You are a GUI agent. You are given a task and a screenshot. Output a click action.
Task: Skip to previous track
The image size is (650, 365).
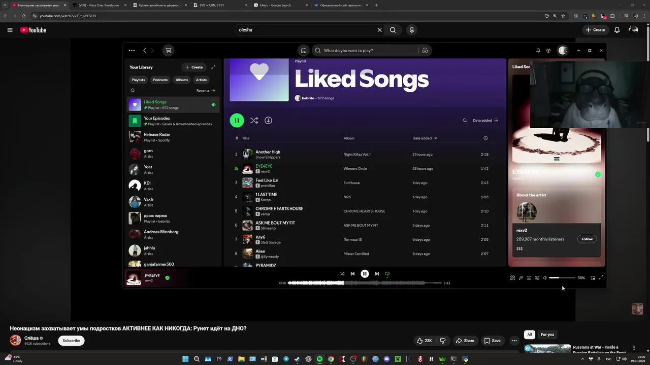tap(352, 274)
